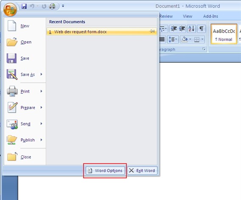Screen dimensions: 241x200
Task: Click the Increase Indent icon
Action: (x=182, y=29)
